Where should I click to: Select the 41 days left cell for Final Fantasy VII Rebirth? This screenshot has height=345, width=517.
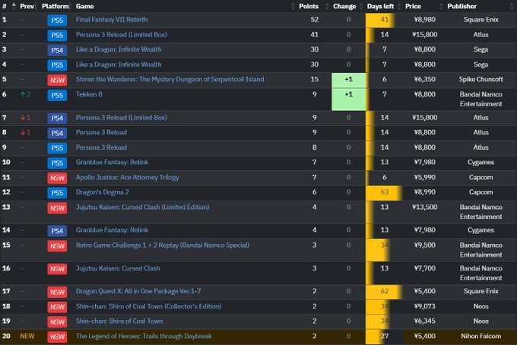(x=384, y=20)
